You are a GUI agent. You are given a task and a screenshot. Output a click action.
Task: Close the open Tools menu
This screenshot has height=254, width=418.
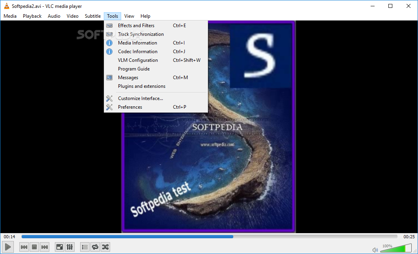[112, 16]
